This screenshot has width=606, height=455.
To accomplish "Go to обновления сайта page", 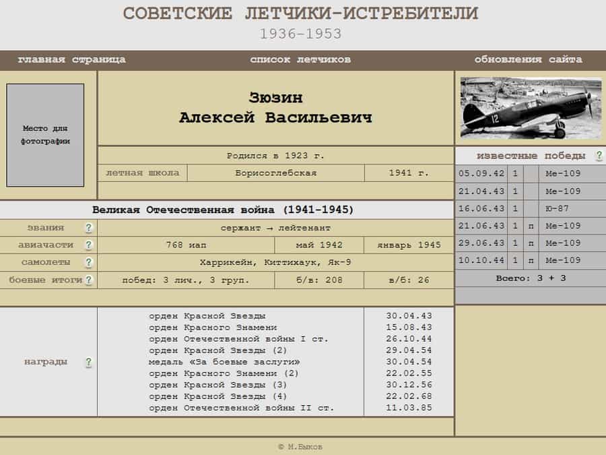I will 529,59.
